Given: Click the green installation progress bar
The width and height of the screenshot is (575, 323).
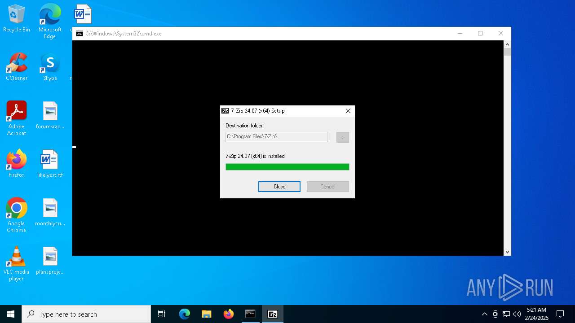Looking at the screenshot, I should 287,167.
